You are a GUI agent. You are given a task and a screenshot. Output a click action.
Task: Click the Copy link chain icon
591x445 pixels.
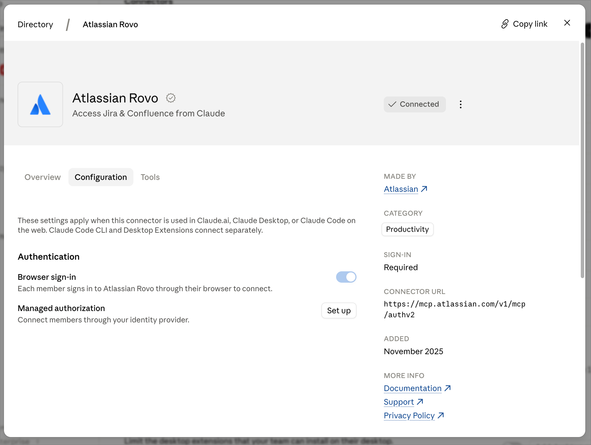point(505,24)
